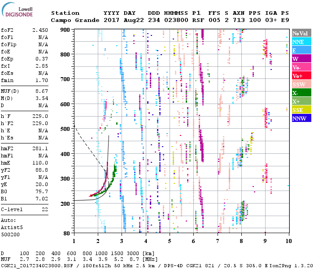Click the dark green X- legend box

300,93
